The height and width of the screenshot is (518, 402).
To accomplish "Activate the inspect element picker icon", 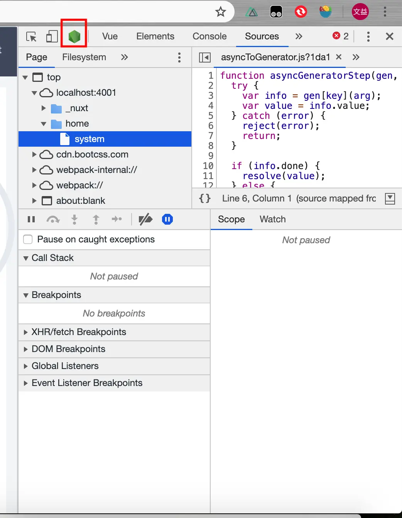I will (x=31, y=36).
